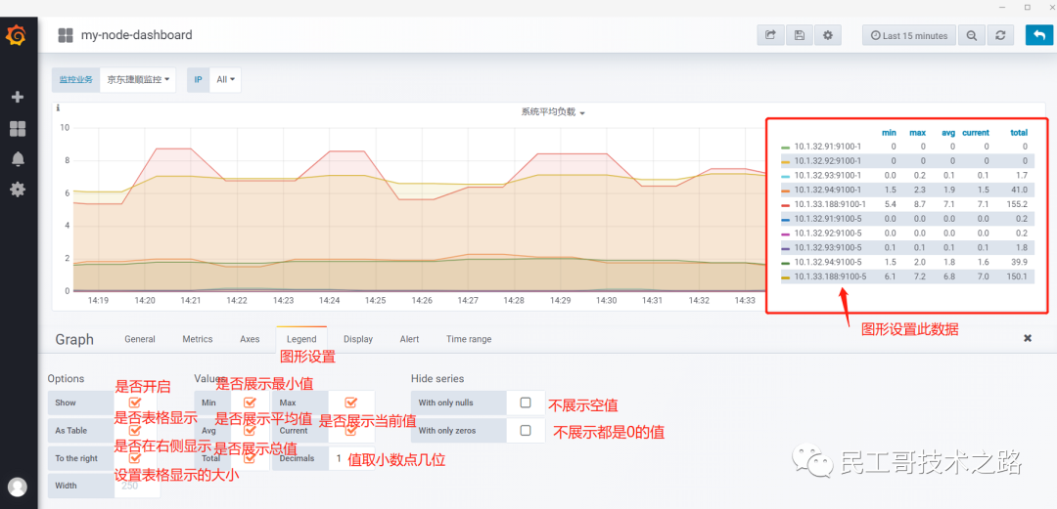Select the Legend tab
Image resolution: width=1057 pixels, height=509 pixels.
[x=301, y=339]
